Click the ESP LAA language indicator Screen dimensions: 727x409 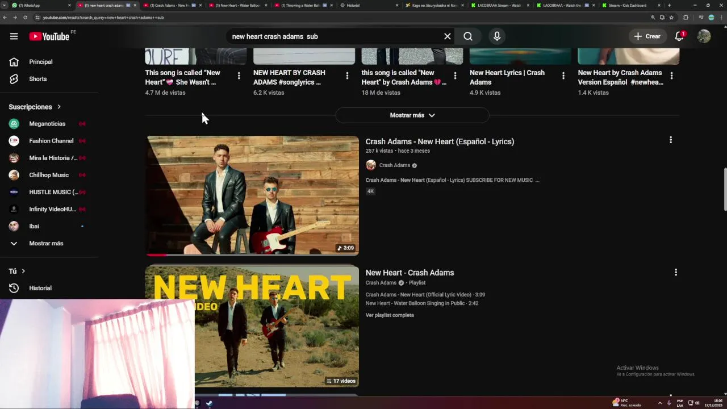click(x=680, y=403)
